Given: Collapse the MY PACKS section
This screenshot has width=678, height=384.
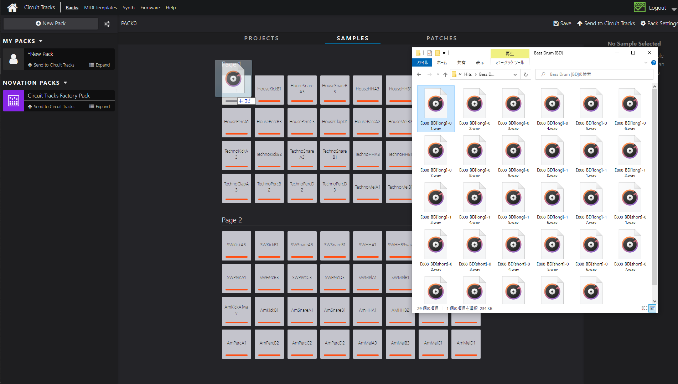Looking at the screenshot, I should pyautogui.click(x=41, y=41).
